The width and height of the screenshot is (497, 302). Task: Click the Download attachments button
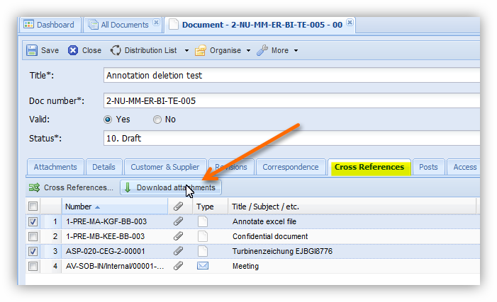coord(171,187)
